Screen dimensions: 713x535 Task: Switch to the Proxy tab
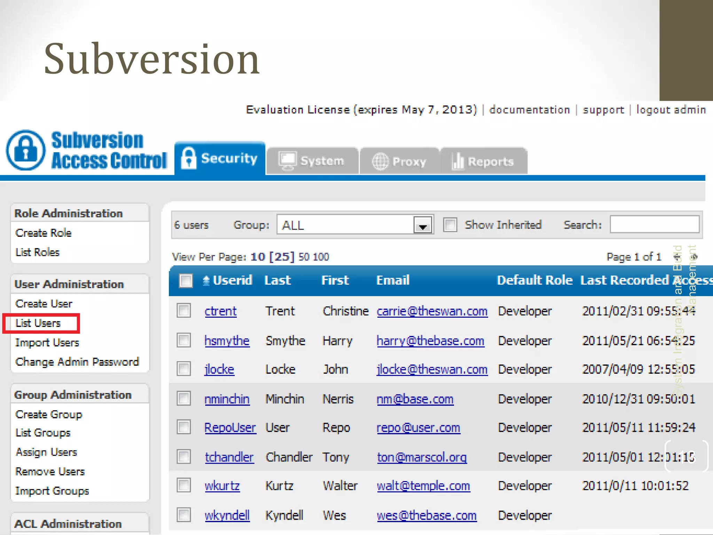pos(400,161)
